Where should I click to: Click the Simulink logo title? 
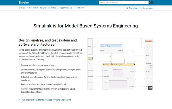point(24,2)
